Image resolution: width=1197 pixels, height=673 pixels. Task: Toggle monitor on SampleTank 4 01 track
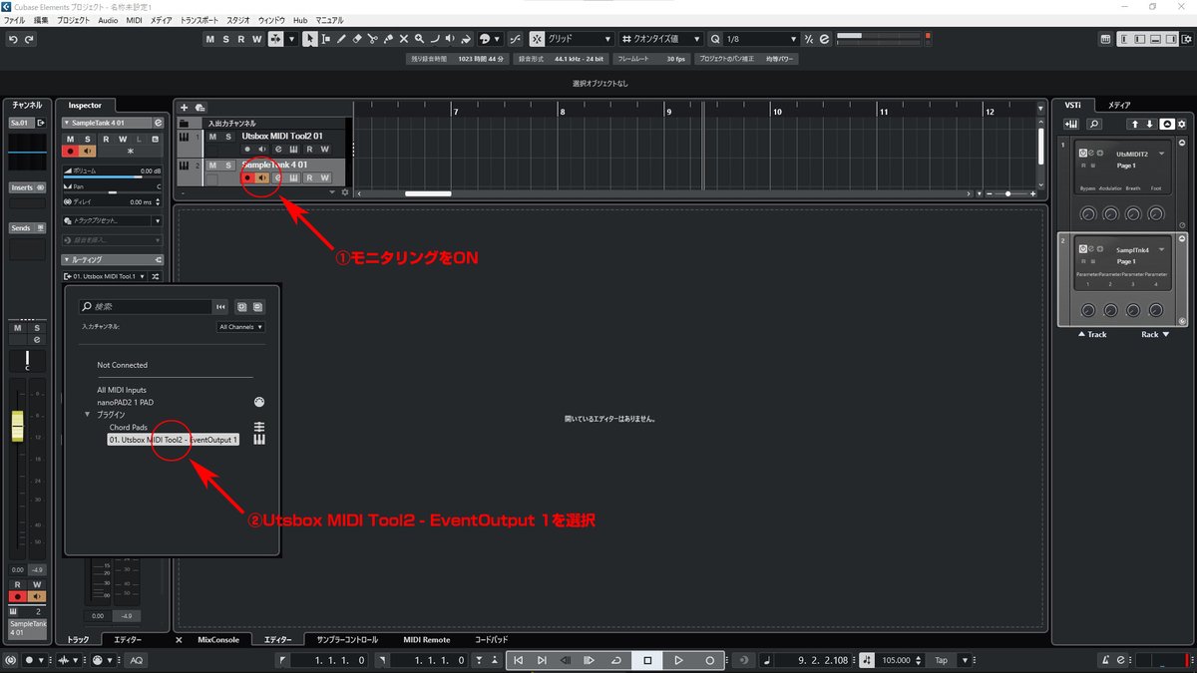(261, 177)
